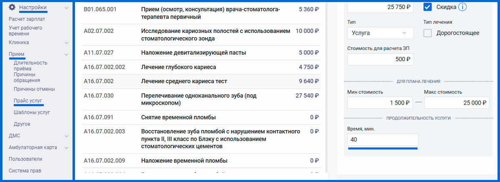Select Наложение девитализирующей пасты service row

pos(202,53)
